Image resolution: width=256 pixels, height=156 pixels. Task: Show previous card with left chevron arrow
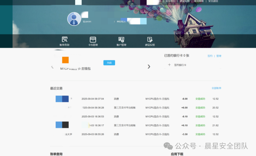tap(52, 67)
